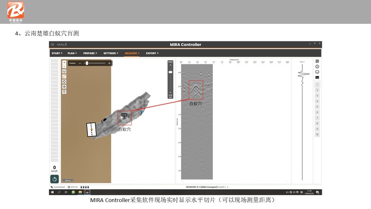The image size is (371, 209).
Task: Select the MEASURE step
Action: coord(132,53)
